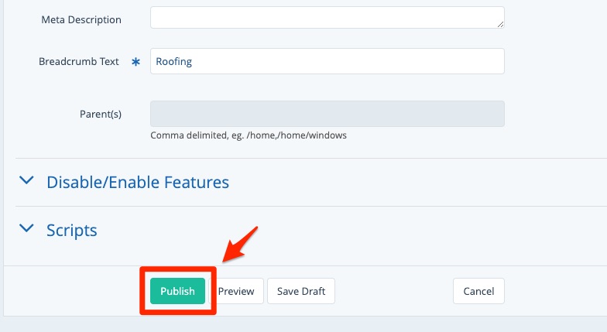Screen dimensions: 607x332
Task: Click the greyed-out Parent(s) field
Action: tap(327, 114)
